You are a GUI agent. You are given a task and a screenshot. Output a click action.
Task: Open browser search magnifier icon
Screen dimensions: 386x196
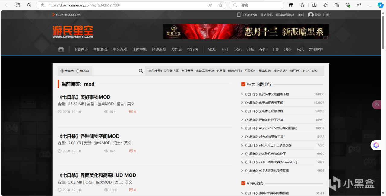[29, 5]
